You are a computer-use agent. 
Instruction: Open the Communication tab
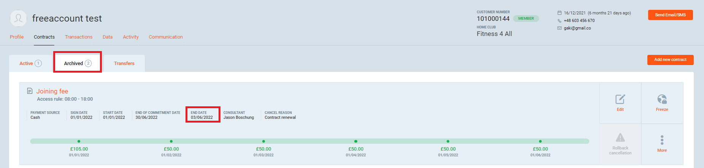166,37
